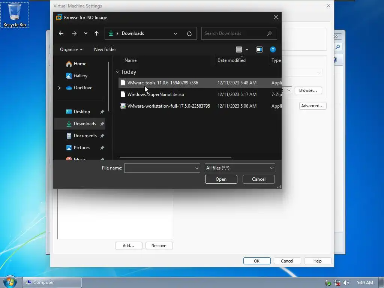Go up one folder level

[96, 33]
